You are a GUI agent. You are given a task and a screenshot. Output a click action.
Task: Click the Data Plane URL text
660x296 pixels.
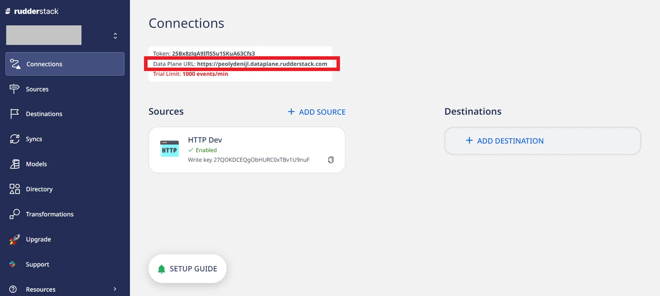240,64
